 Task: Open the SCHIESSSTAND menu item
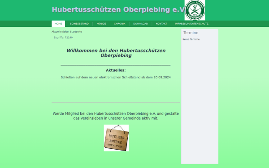[x=79, y=24]
